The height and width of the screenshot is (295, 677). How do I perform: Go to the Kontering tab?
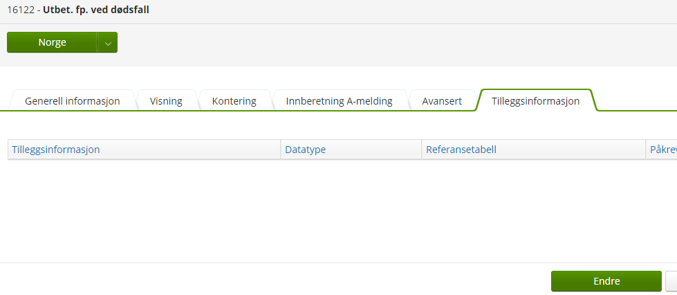[234, 101]
